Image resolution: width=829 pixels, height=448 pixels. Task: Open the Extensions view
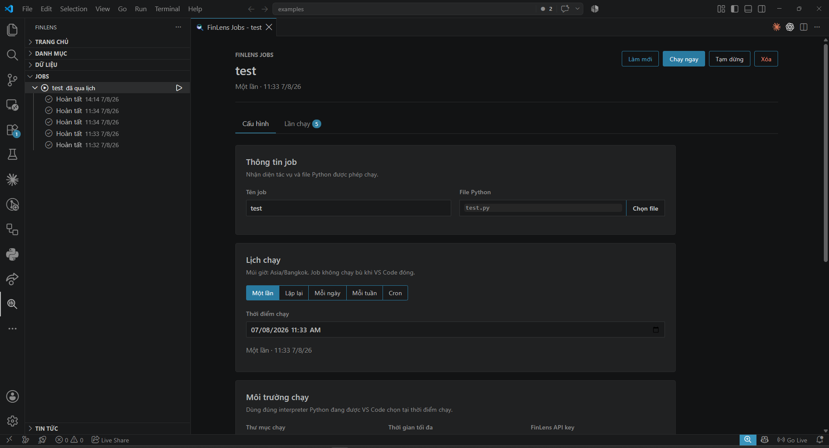tap(13, 130)
